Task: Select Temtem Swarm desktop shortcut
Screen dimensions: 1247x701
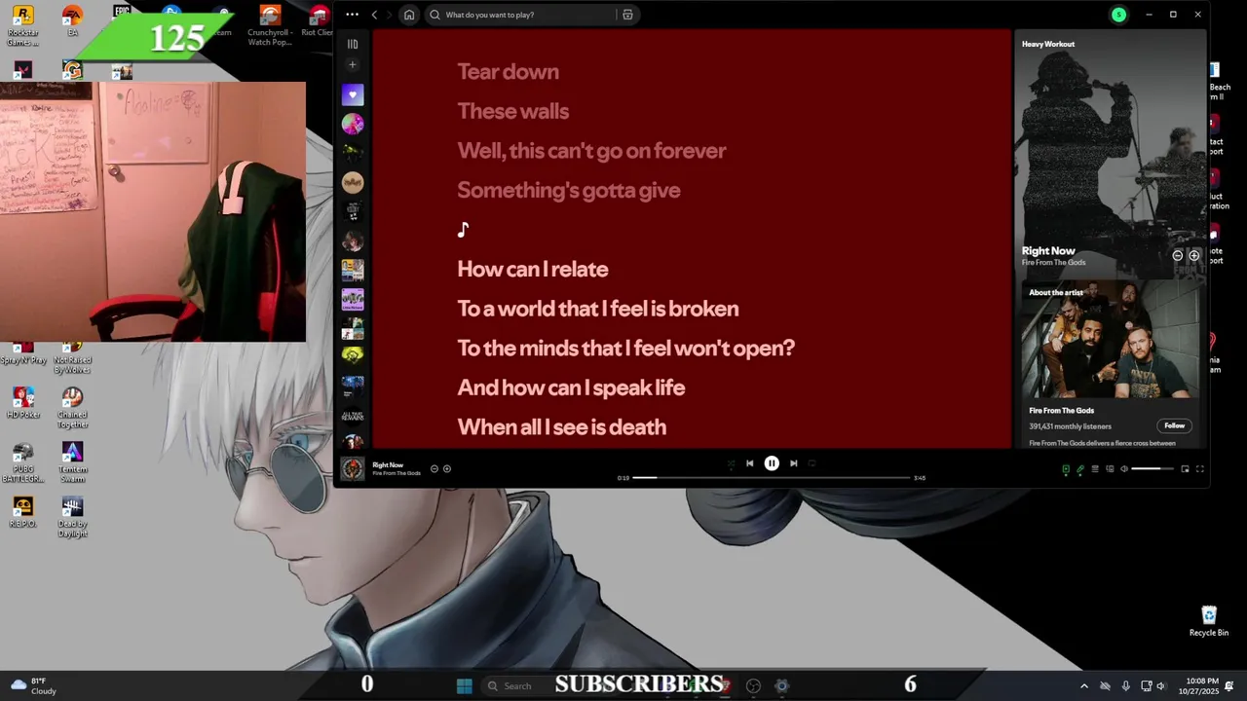Action: click(72, 462)
